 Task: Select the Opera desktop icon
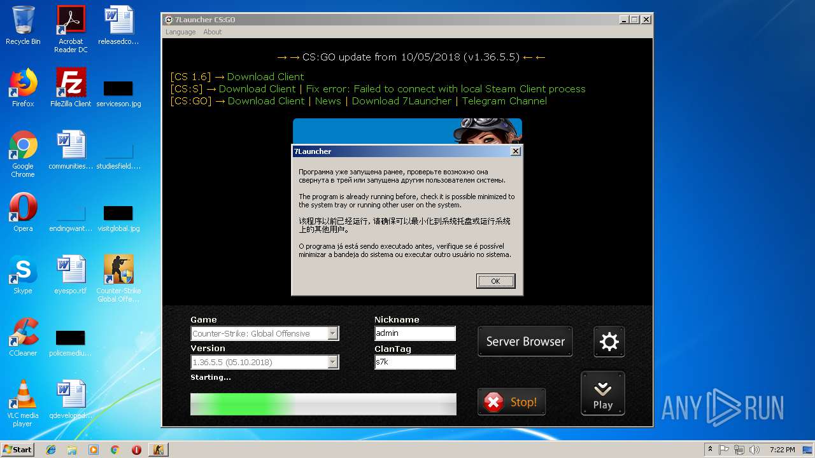pos(23,212)
